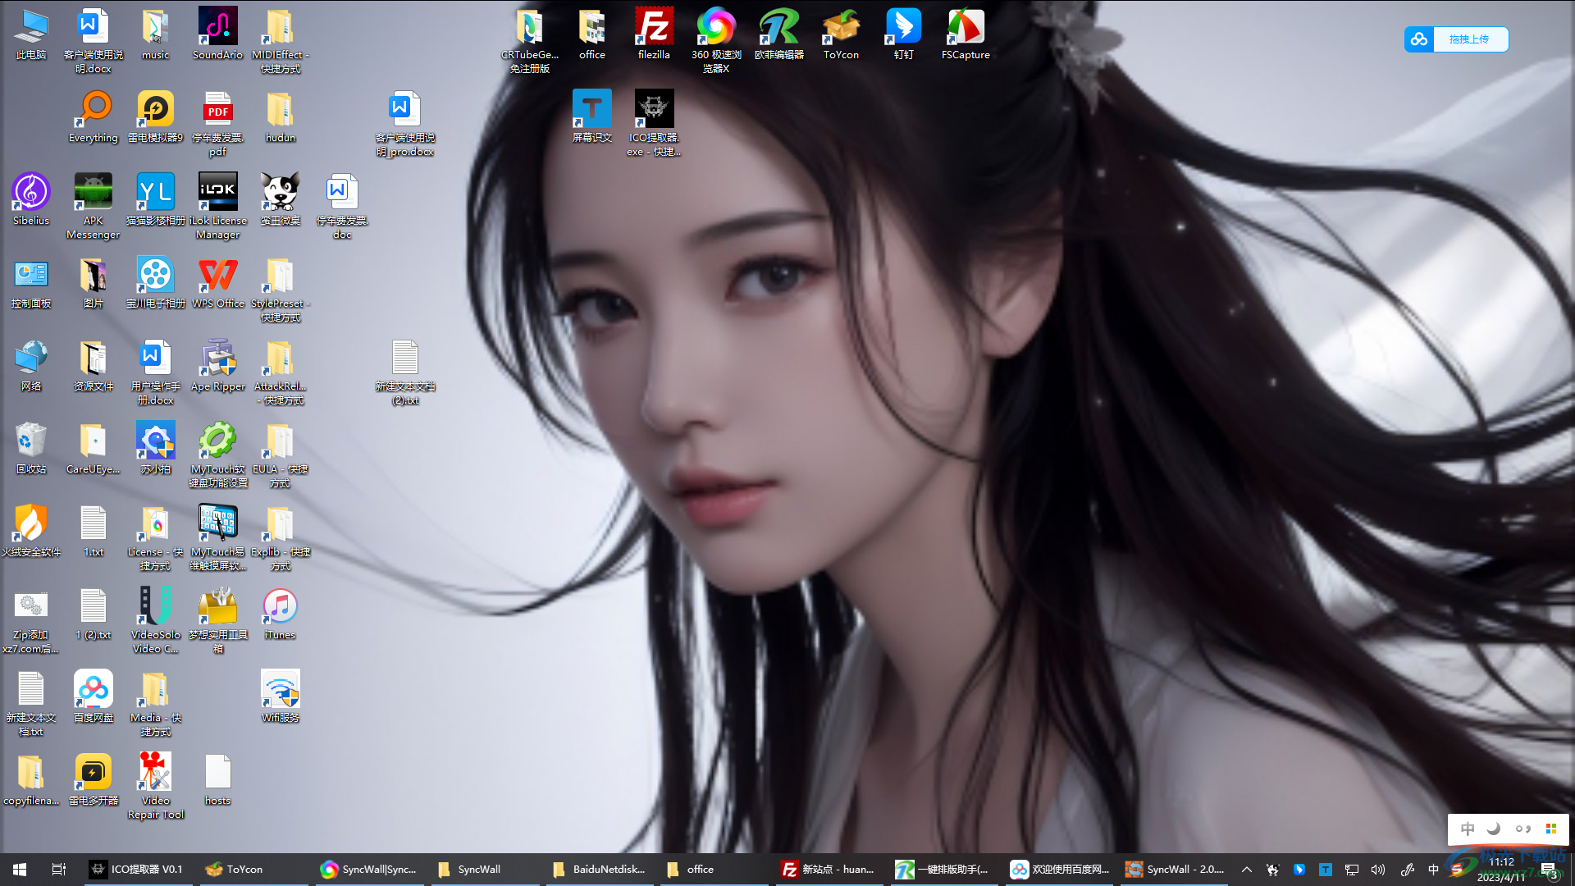Switch to the BaiduNetdisk taskbar window
Image resolution: width=1575 pixels, height=886 pixels.
coord(599,870)
